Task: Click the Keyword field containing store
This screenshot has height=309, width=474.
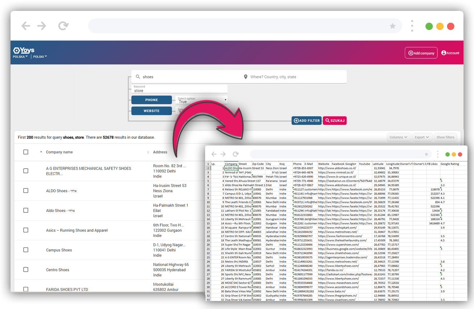Action: point(180,89)
